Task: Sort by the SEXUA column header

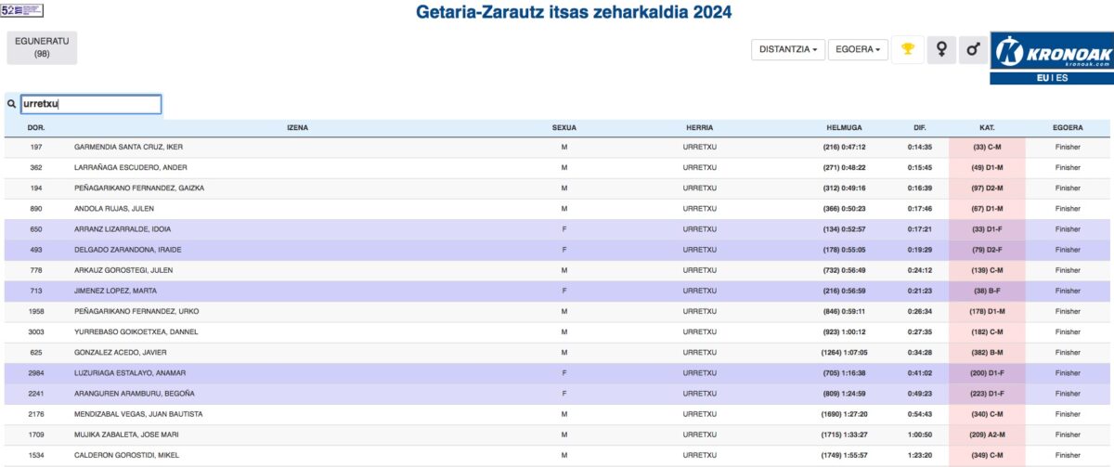Action: (563, 127)
